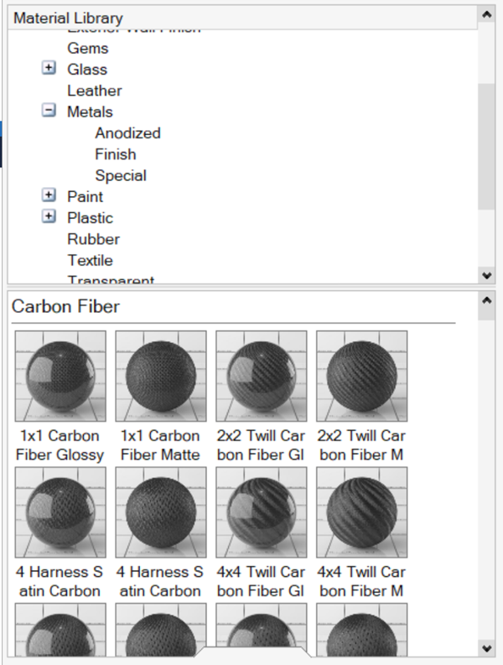503x665 pixels.
Task: Click the thumbnail list scroll-down arrow
Action: [x=486, y=647]
